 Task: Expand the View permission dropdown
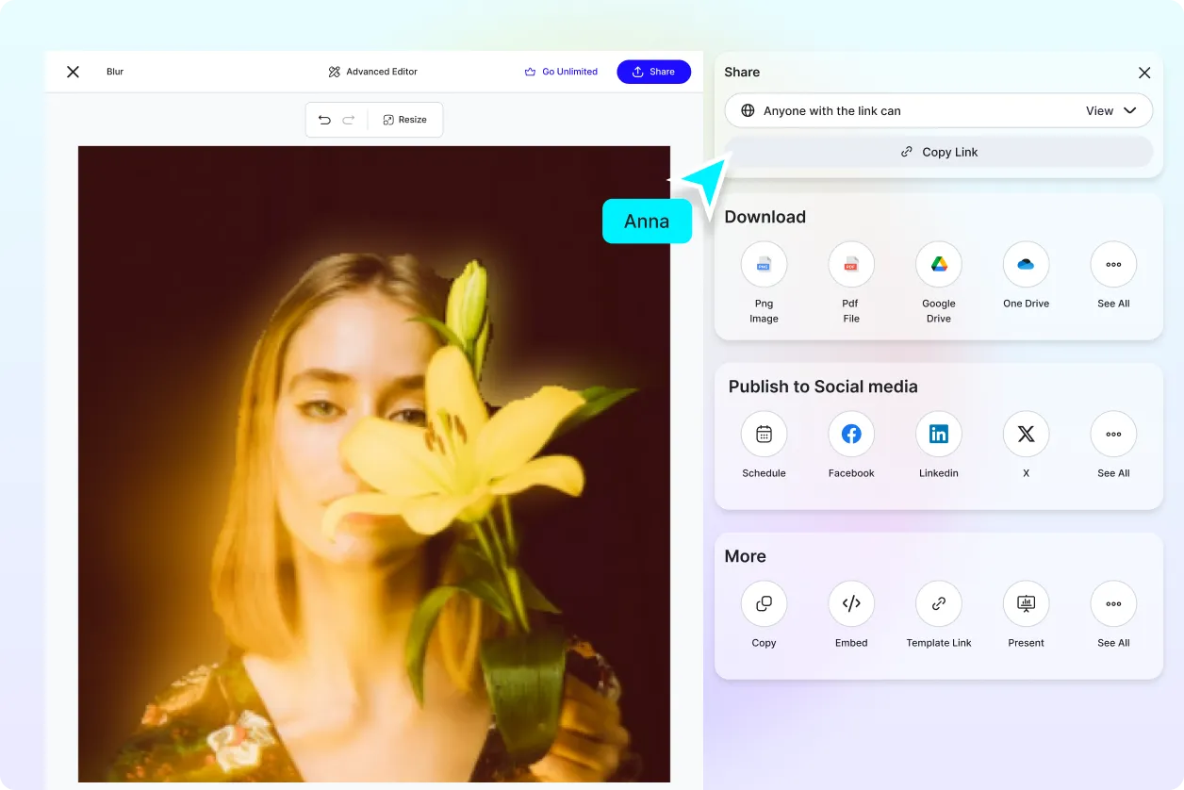point(1110,110)
